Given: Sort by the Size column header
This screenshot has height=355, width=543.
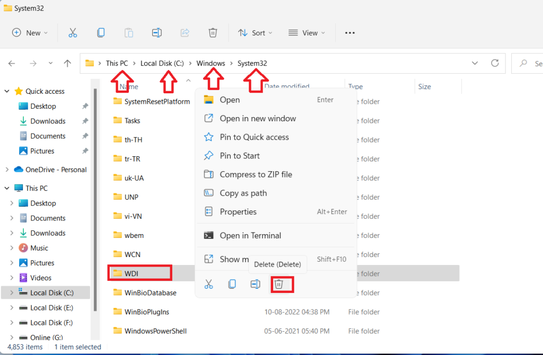Looking at the screenshot, I should (x=437, y=86).
